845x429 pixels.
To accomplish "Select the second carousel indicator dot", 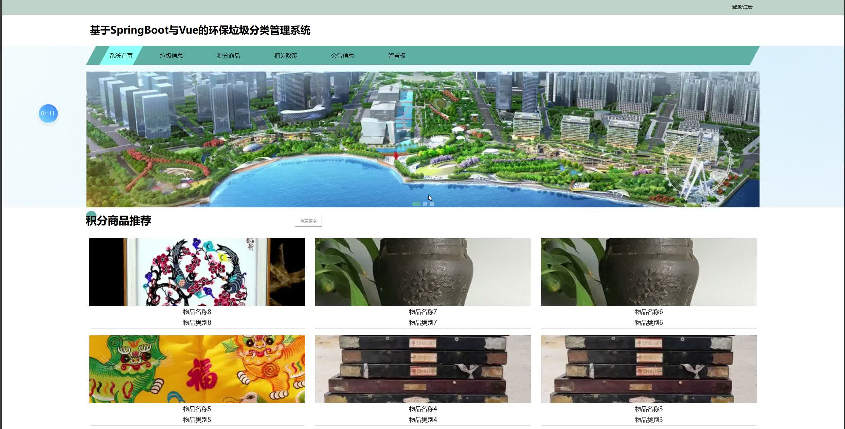I will (425, 204).
